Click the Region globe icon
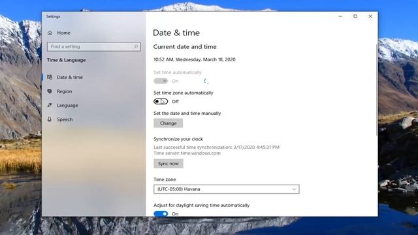Image resolution: width=418 pixels, height=235 pixels. 50,91
